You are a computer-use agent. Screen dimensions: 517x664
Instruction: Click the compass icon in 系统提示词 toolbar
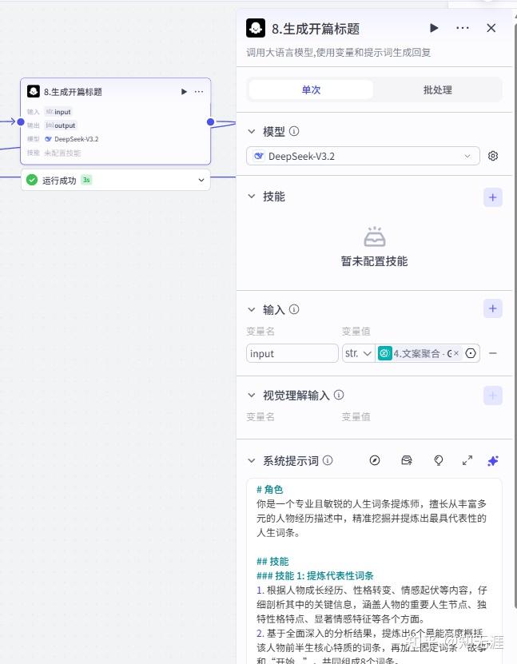(x=375, y=460)
